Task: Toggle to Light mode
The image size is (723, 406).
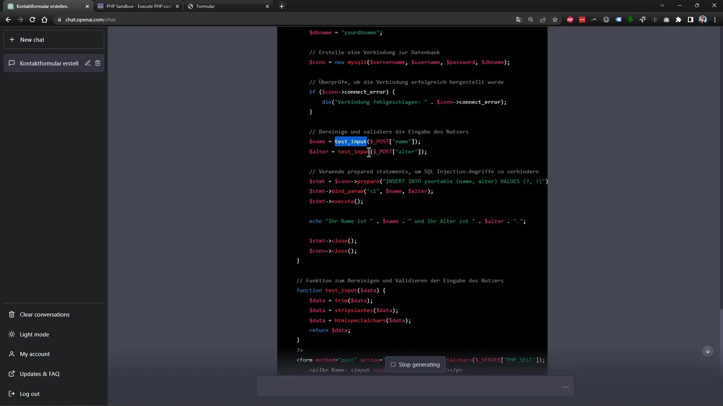Action: click(x=34, y=334)
